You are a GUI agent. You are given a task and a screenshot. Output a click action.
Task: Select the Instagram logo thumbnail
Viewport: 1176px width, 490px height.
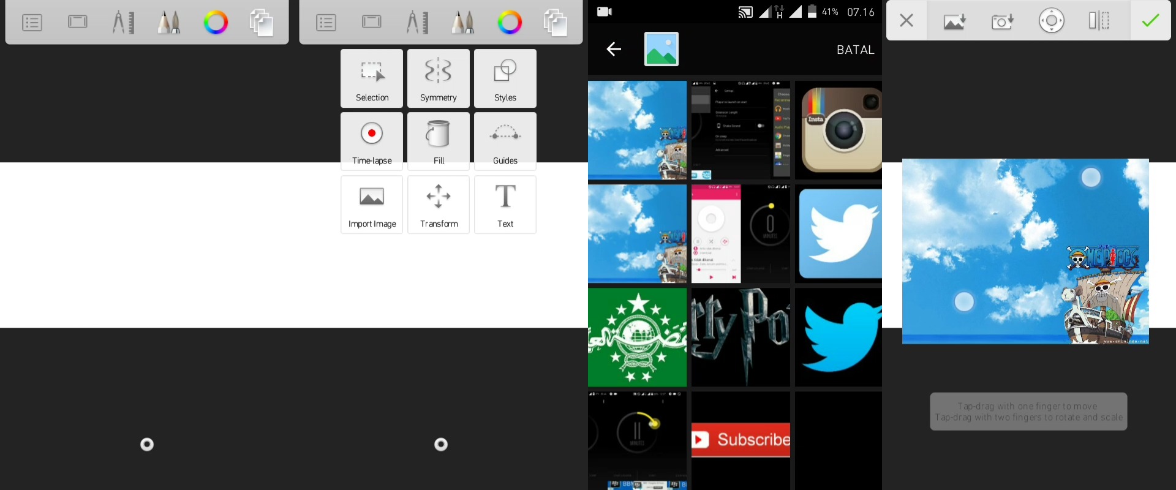(839, 130)
